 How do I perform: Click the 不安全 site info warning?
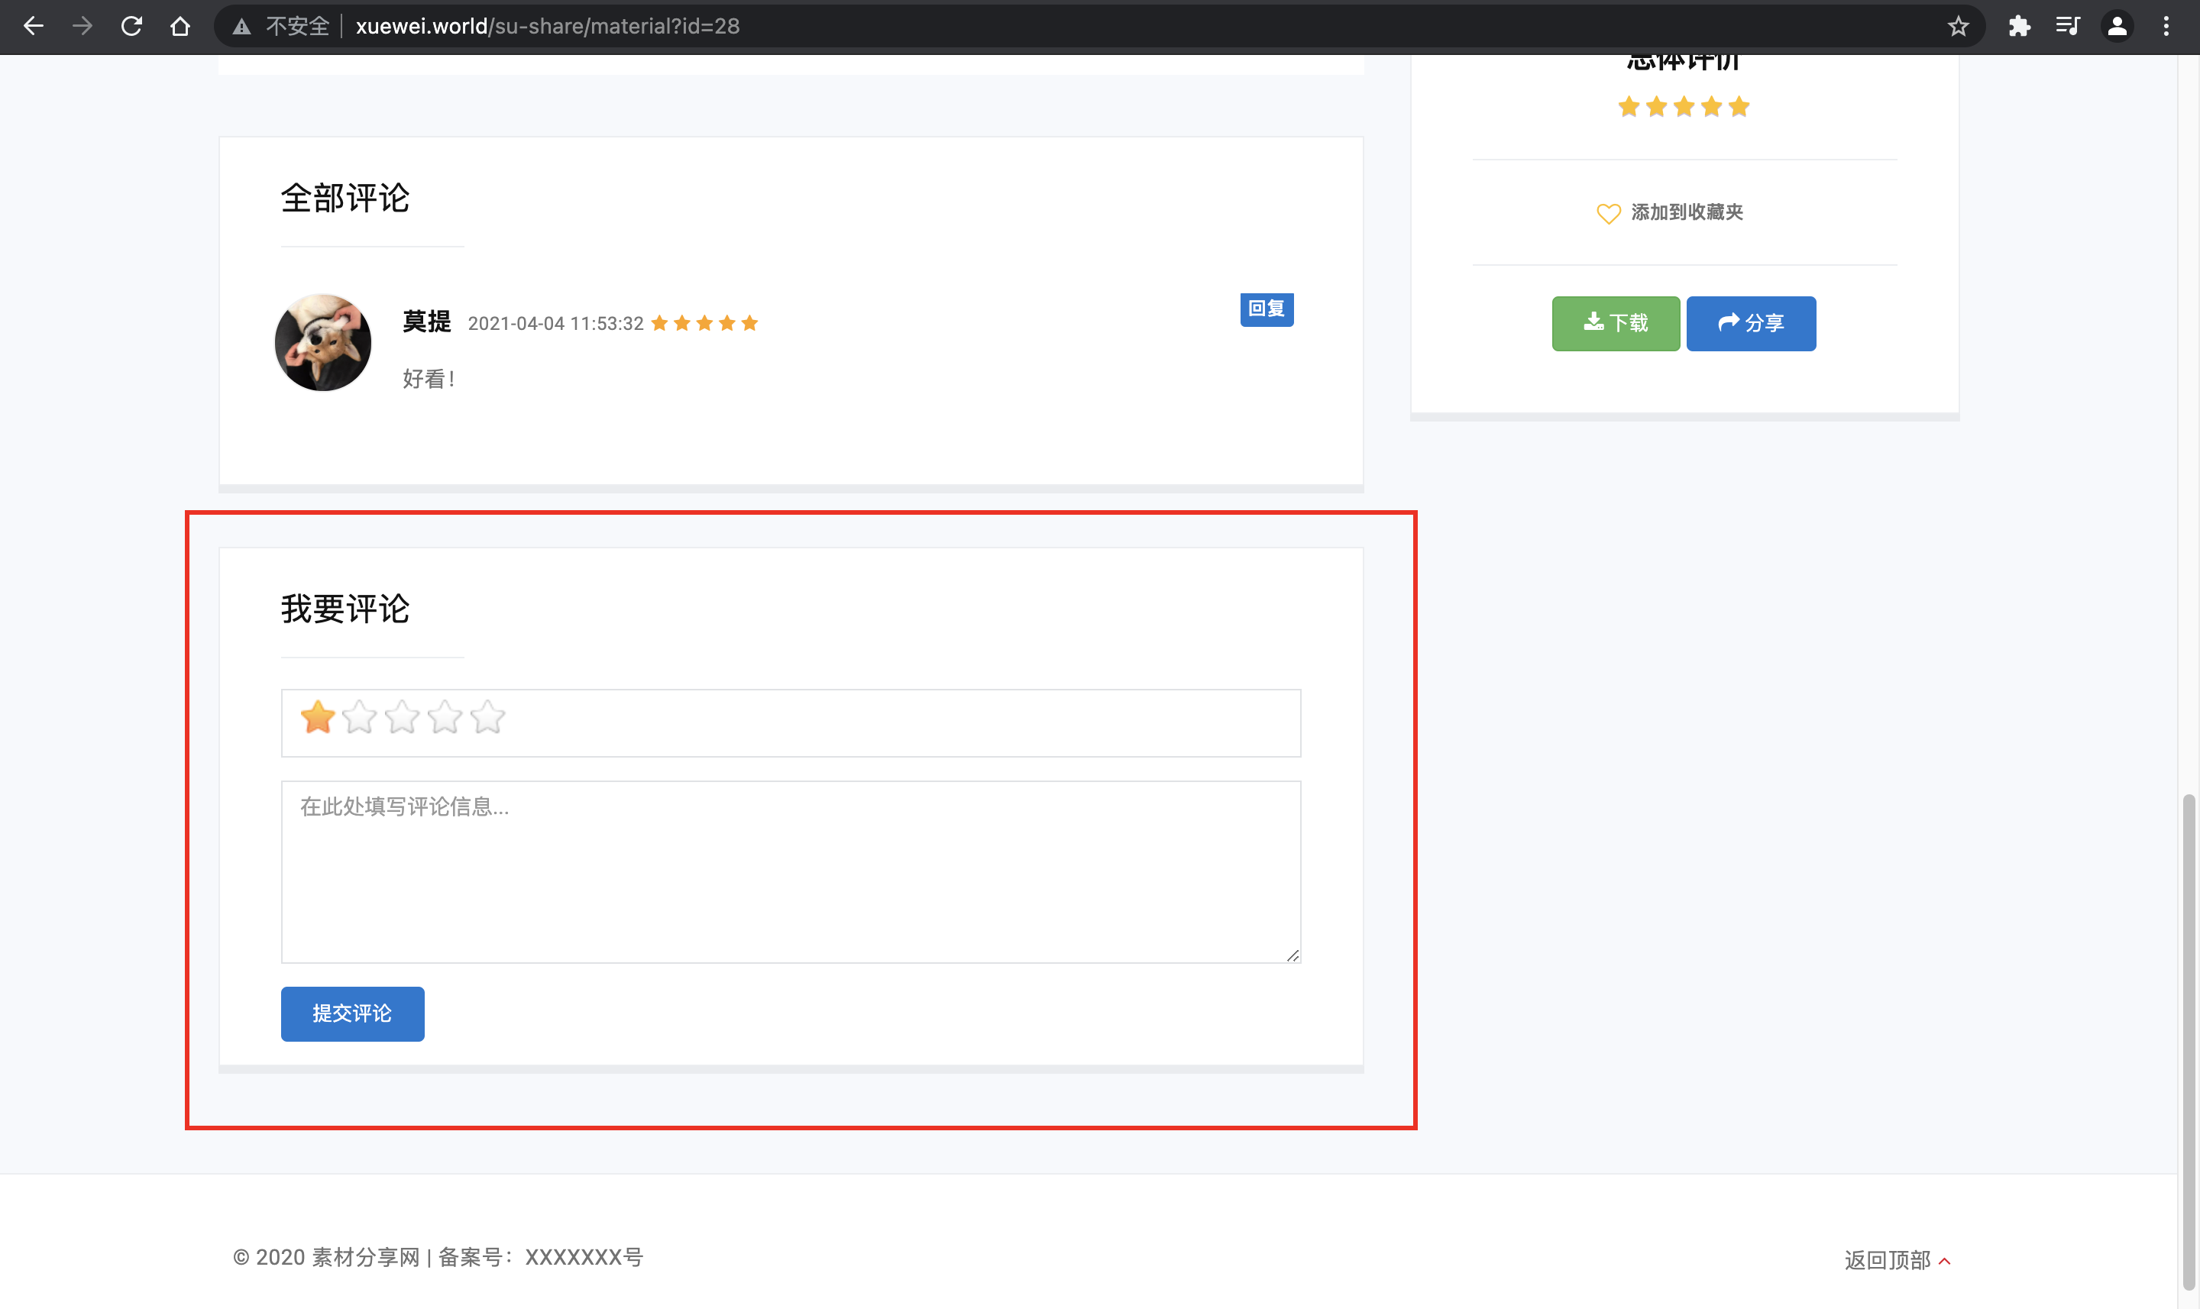pyautogui.click(x=281, y=27)
